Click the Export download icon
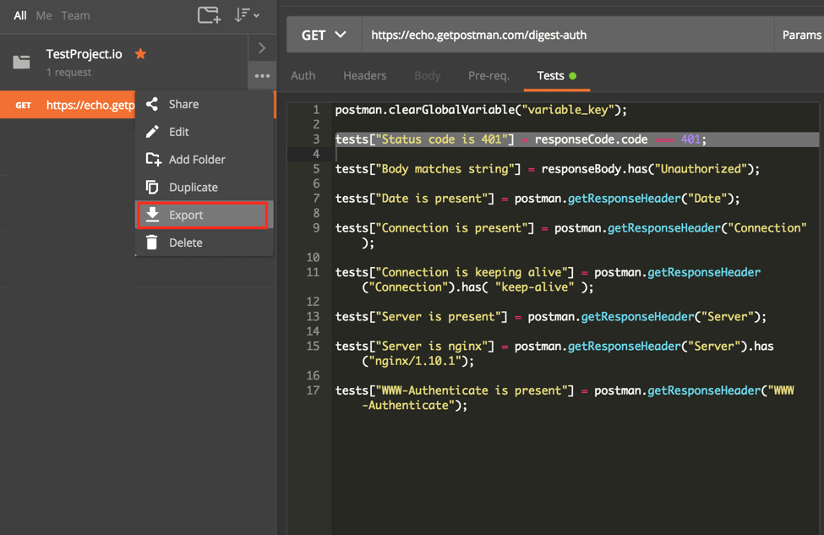 click(152, 215)
